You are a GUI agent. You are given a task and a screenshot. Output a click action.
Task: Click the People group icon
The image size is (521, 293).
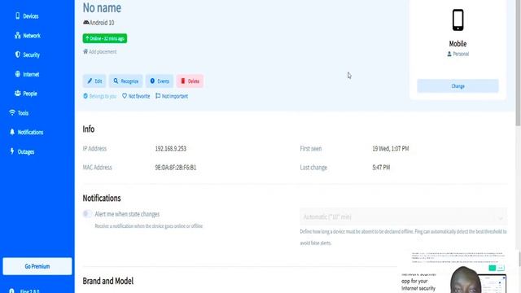tap(18, 93)
